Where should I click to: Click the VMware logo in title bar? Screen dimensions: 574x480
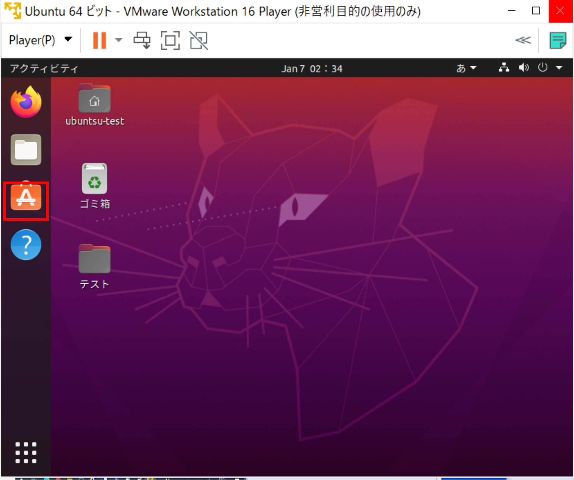point(12,11)
